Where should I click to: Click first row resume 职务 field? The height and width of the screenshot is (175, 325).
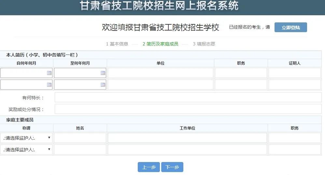pyautogui.click(x=241, y=73)
